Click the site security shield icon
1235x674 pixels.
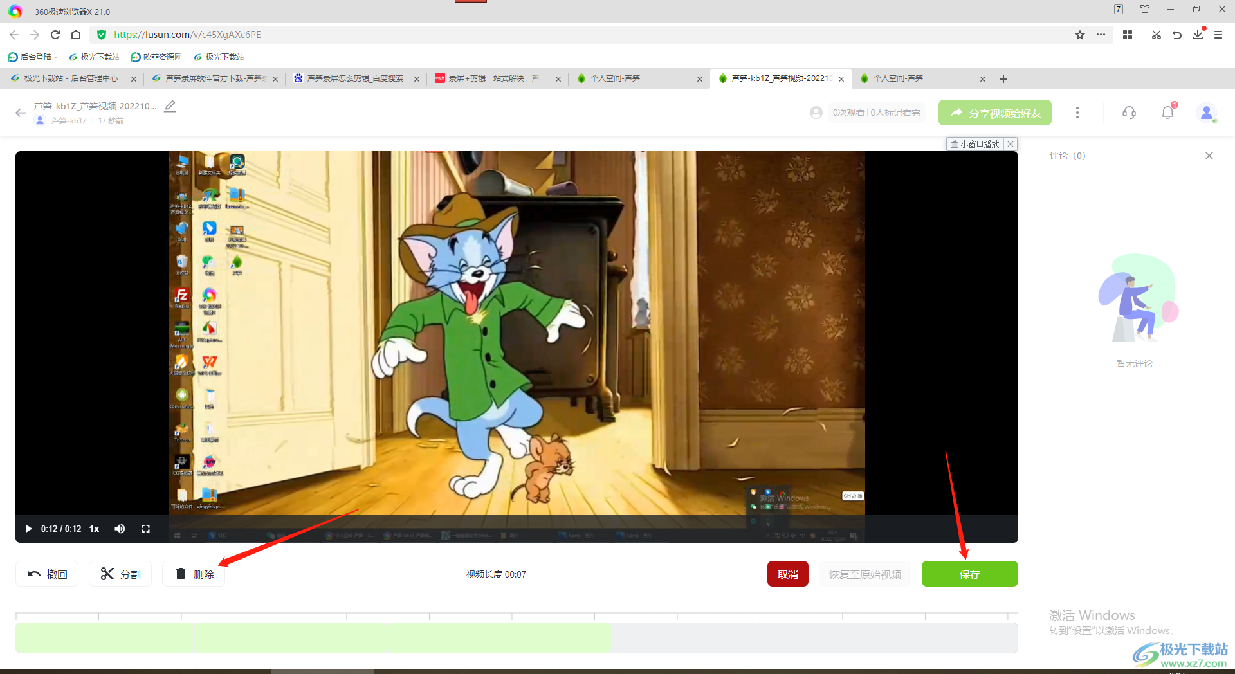click(101, 35)
